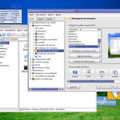The height and width of the screenshot is (120, 120).
Task: Click Konqueror find magnifier icon
Action: click(24, 34)
